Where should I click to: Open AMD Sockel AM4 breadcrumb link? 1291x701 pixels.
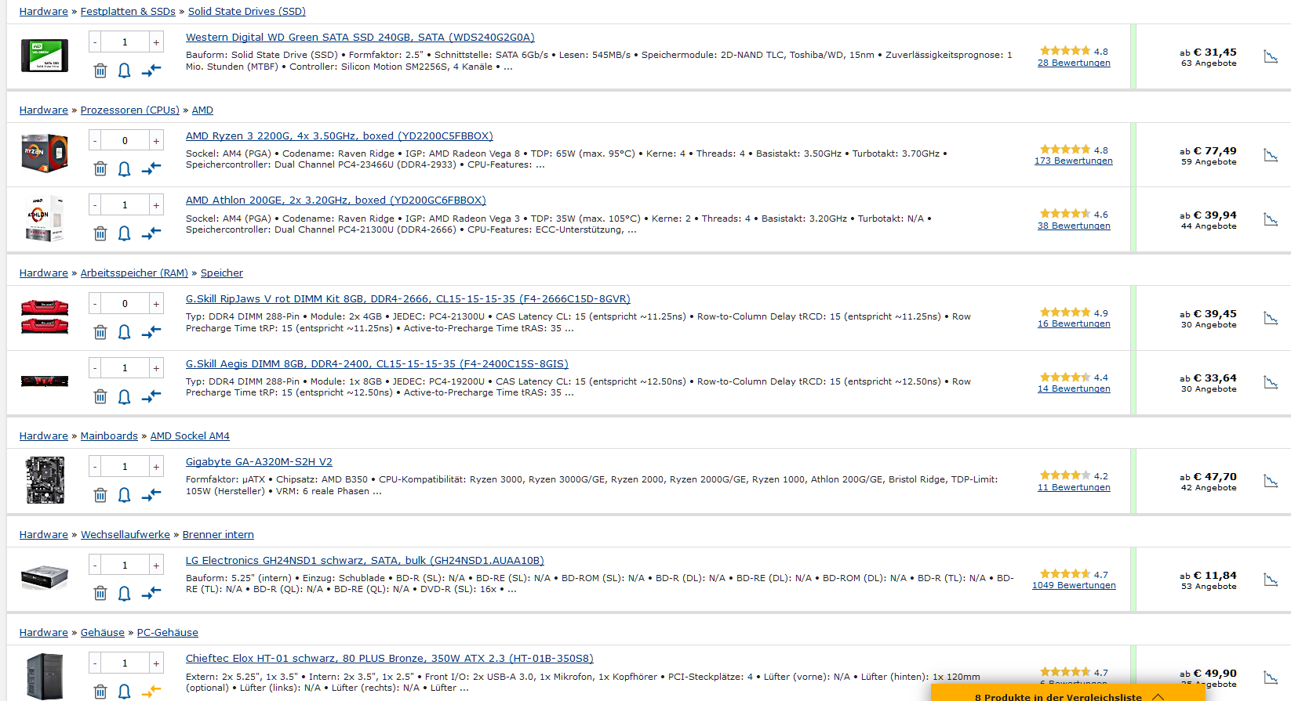click(190, 435)
